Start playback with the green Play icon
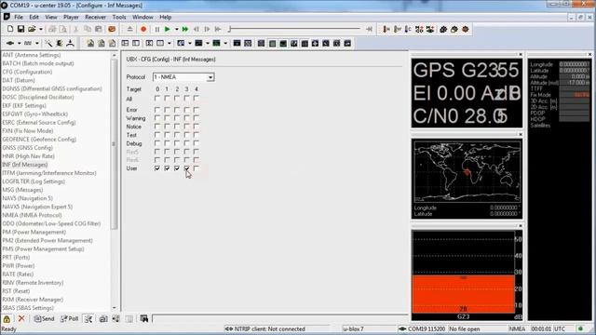Viewport: 596px width, 335px height. coord(168,29)
